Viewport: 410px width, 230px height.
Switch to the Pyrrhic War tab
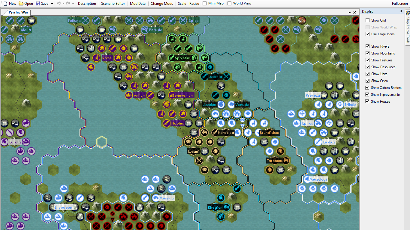click(x=18, y=12)
